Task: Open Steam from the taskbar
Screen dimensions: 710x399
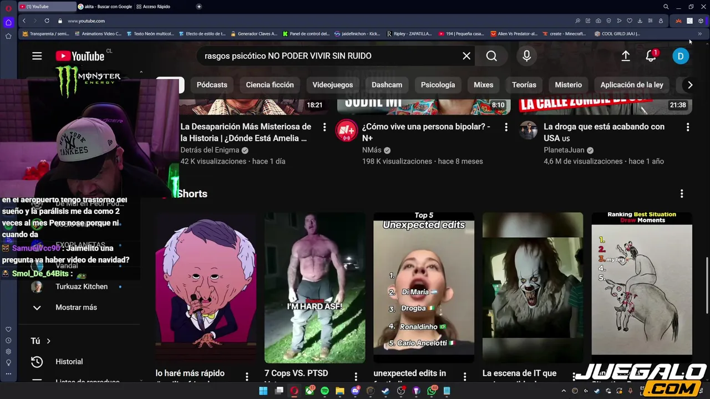Action: tap(386, 391)
